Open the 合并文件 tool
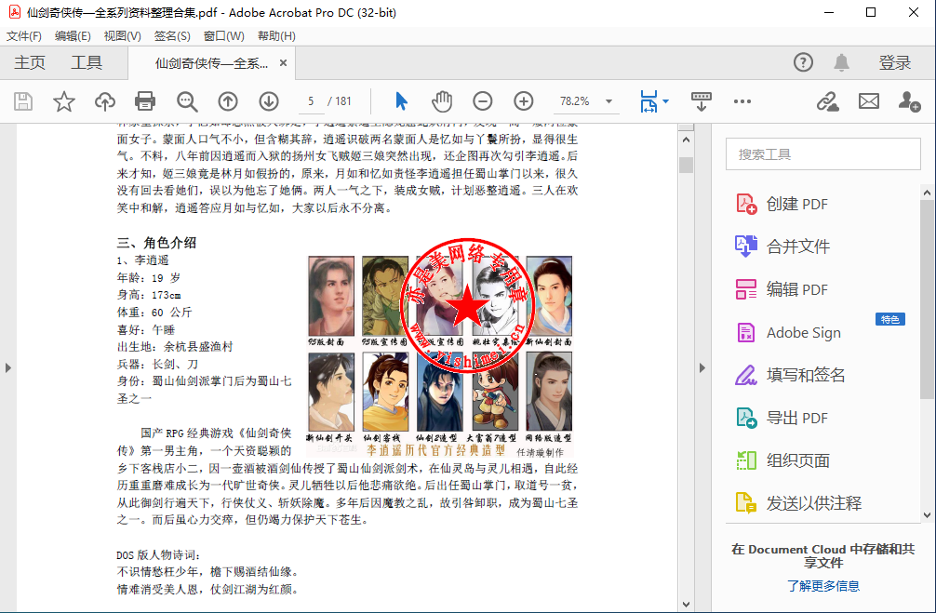 click(x=782, y=247)
